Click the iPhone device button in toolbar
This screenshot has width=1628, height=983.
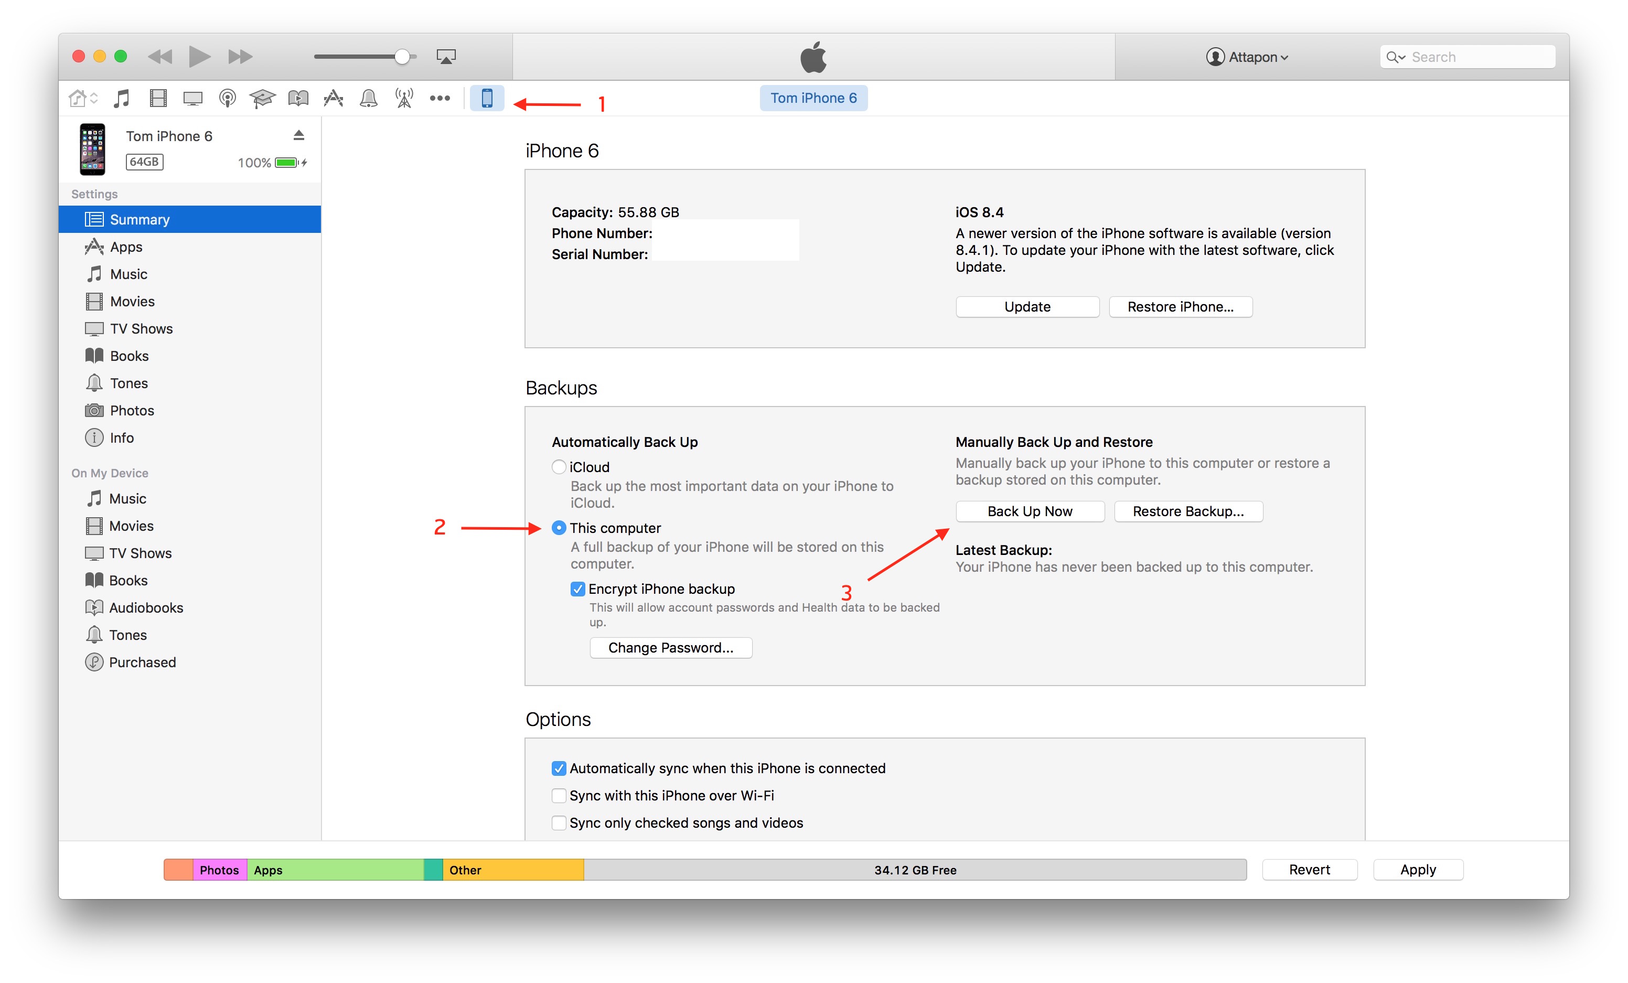click(487, 99)
